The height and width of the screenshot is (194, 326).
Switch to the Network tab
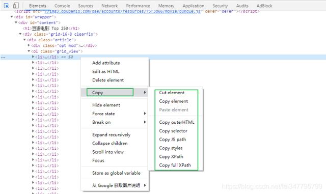pyautogui.click(x=110, y=6)
